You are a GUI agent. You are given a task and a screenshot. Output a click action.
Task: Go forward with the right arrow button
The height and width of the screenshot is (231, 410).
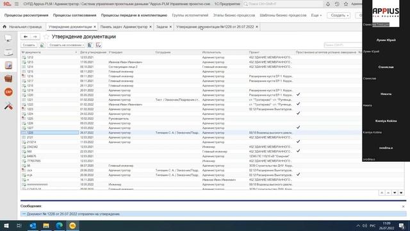[35, 37]
